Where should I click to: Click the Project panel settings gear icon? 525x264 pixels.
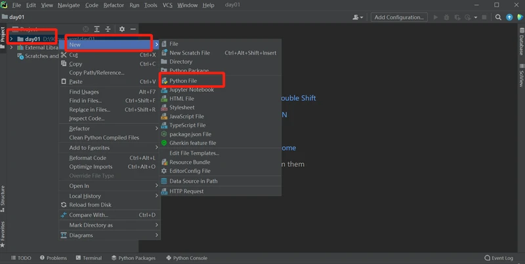(121, 29)
